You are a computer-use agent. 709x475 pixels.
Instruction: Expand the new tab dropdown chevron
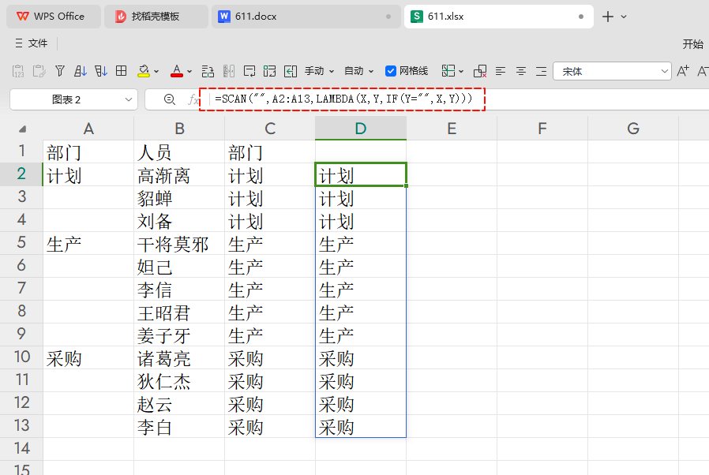(x=624, y=17)
